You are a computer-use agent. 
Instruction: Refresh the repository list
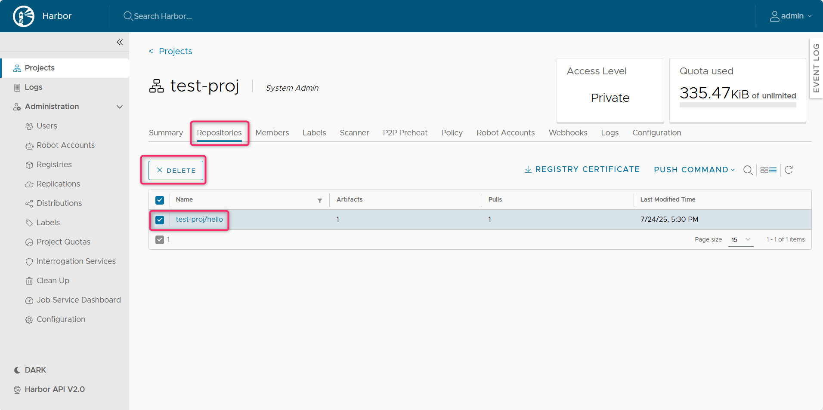coord(789,170)
